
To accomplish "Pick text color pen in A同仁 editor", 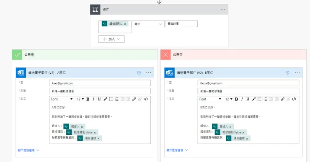I will pyautogui.click(x=105, y=99).
